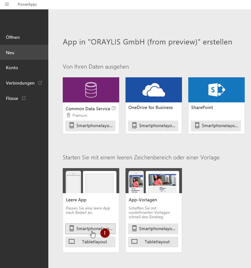Click the OneDrive for Business cloud icon
Image resolution: width=251 pixels, height=268 pixels.
click(x=154, y=90)
